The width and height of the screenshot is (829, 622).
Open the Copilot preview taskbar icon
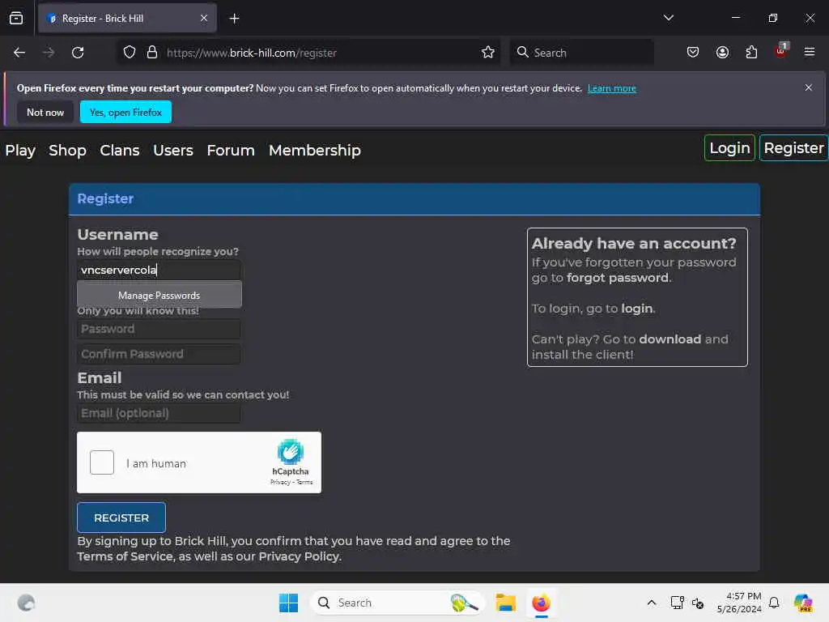[x=802, y=603]
